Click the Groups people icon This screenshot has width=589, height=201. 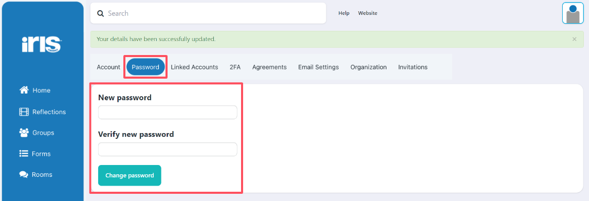point(24,132)
